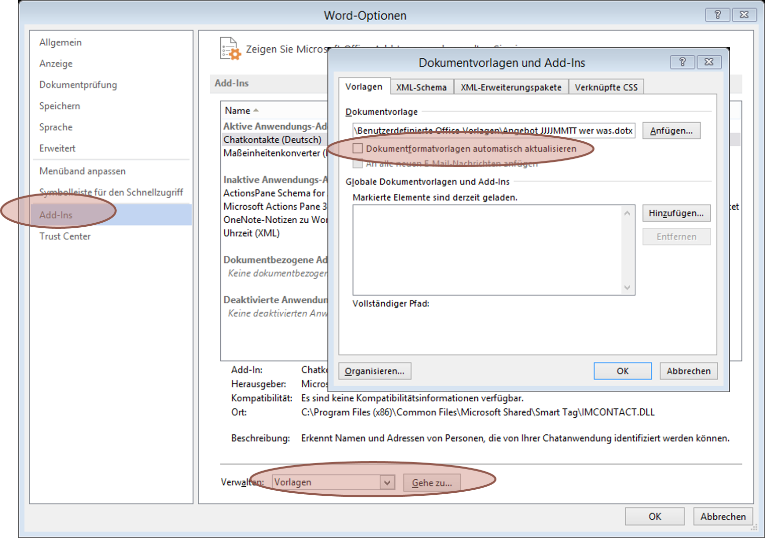Select Chatkontakte (Deutsch) add-in entry
This screenshot has width=765, height=538.
(x=272, y=140)
